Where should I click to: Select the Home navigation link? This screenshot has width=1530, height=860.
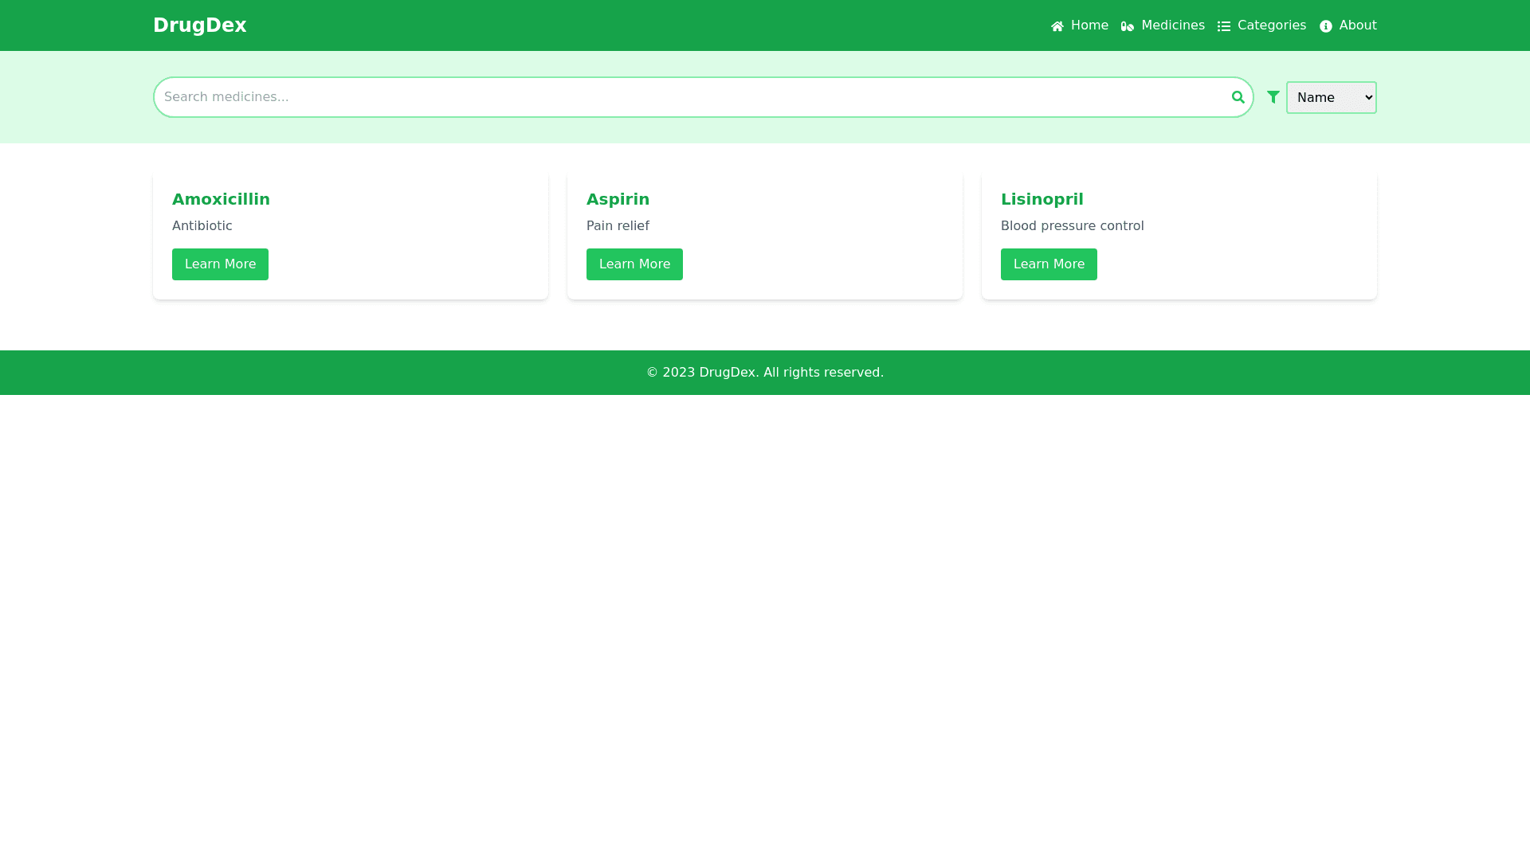point(1089,25)
